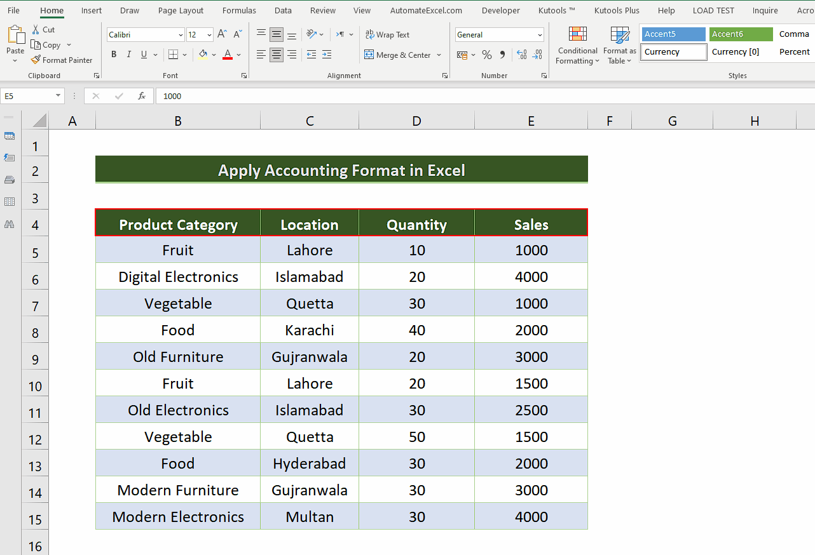Open the Kutools Plus menu
The width and height of the screenshot is (815, 555).
(x=617, y=10)
